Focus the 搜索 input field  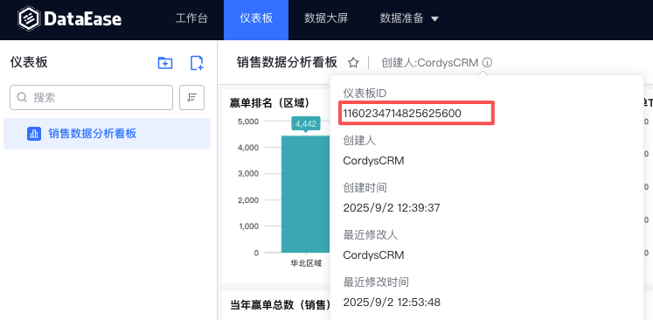tap(91, 98)
